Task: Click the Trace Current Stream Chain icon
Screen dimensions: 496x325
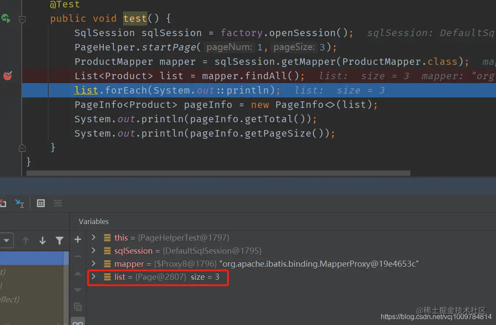Action: pyautogui.click(x=57, y=203)
